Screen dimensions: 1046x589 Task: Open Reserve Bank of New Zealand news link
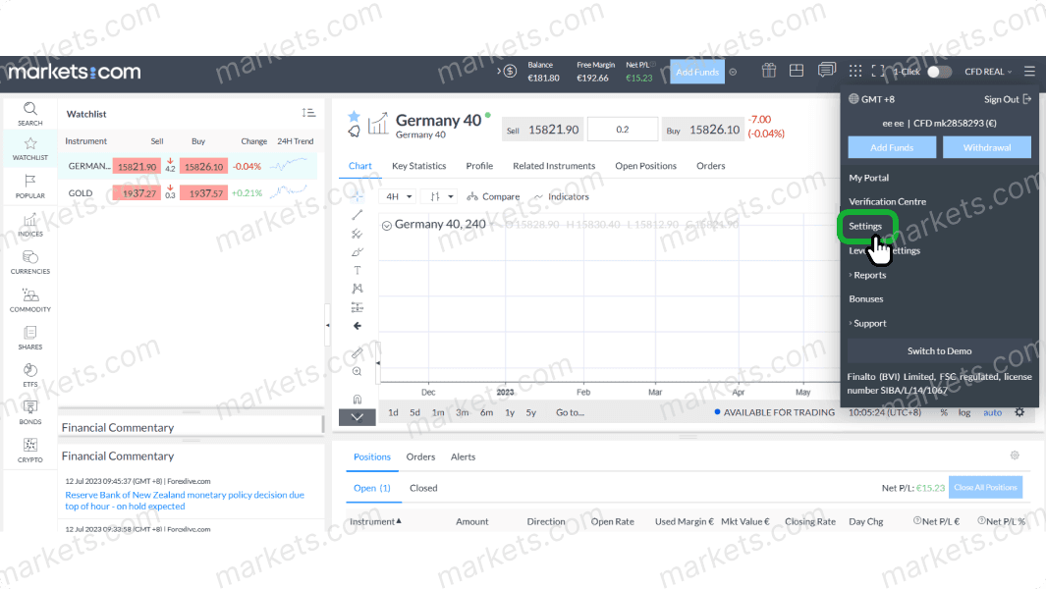[x=185, y=501]
